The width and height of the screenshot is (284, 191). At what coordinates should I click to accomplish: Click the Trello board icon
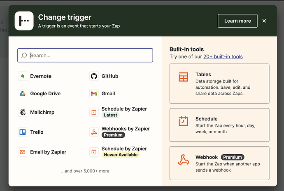point(23,132)
